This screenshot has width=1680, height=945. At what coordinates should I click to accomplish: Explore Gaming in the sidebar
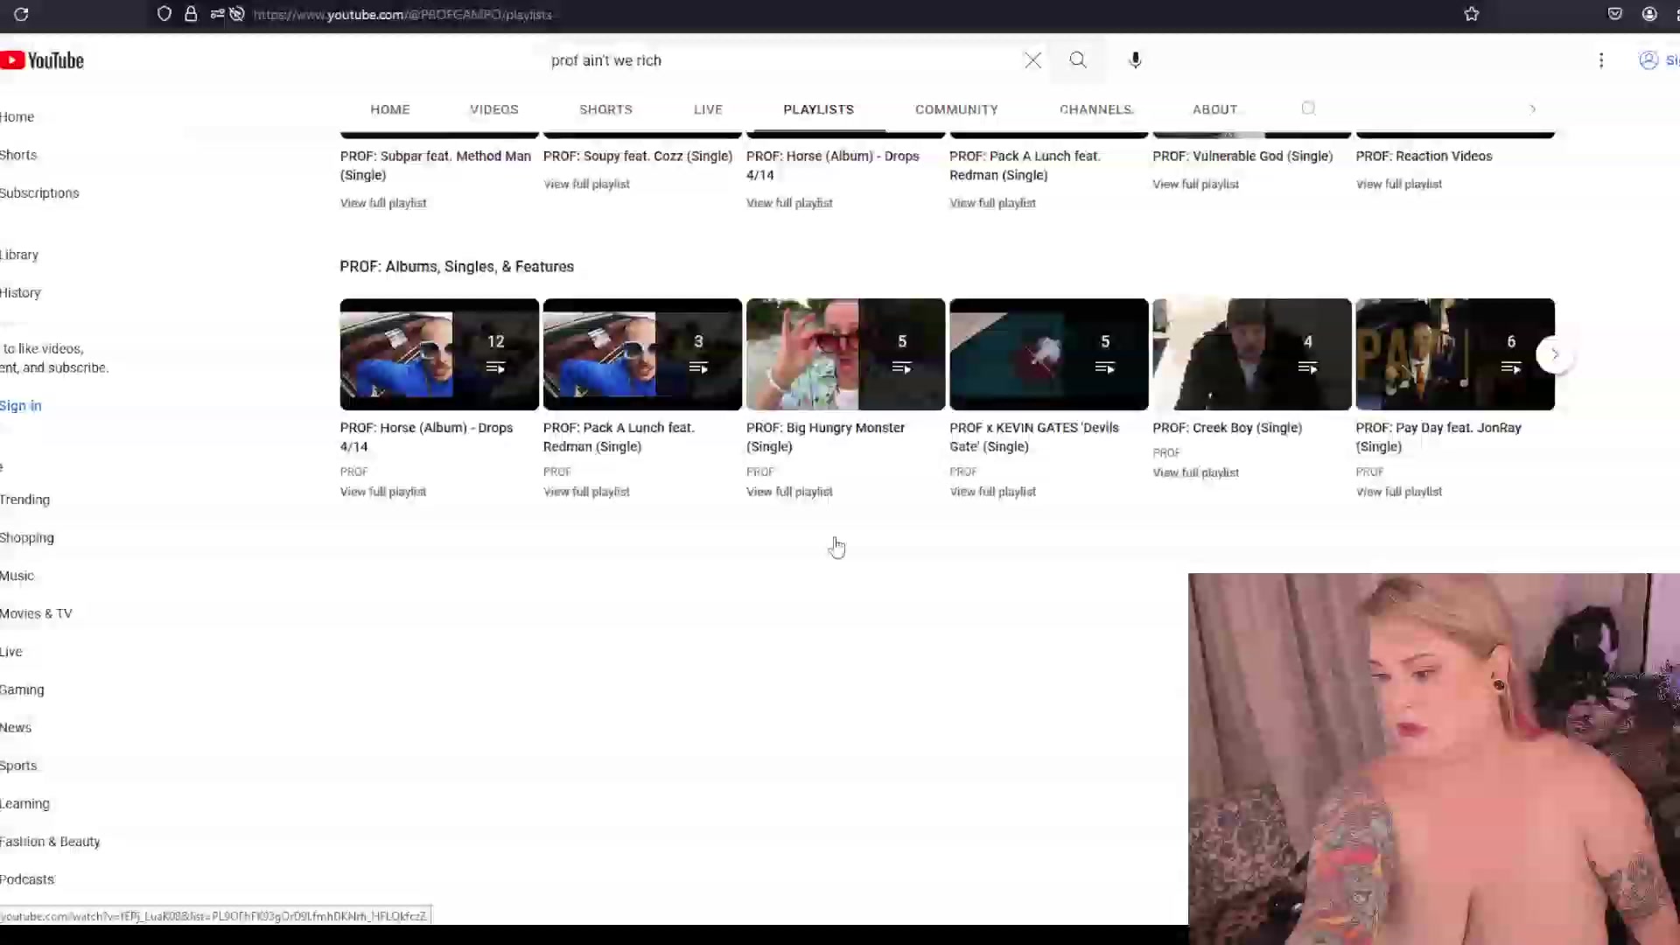click(x=22, y=689)
